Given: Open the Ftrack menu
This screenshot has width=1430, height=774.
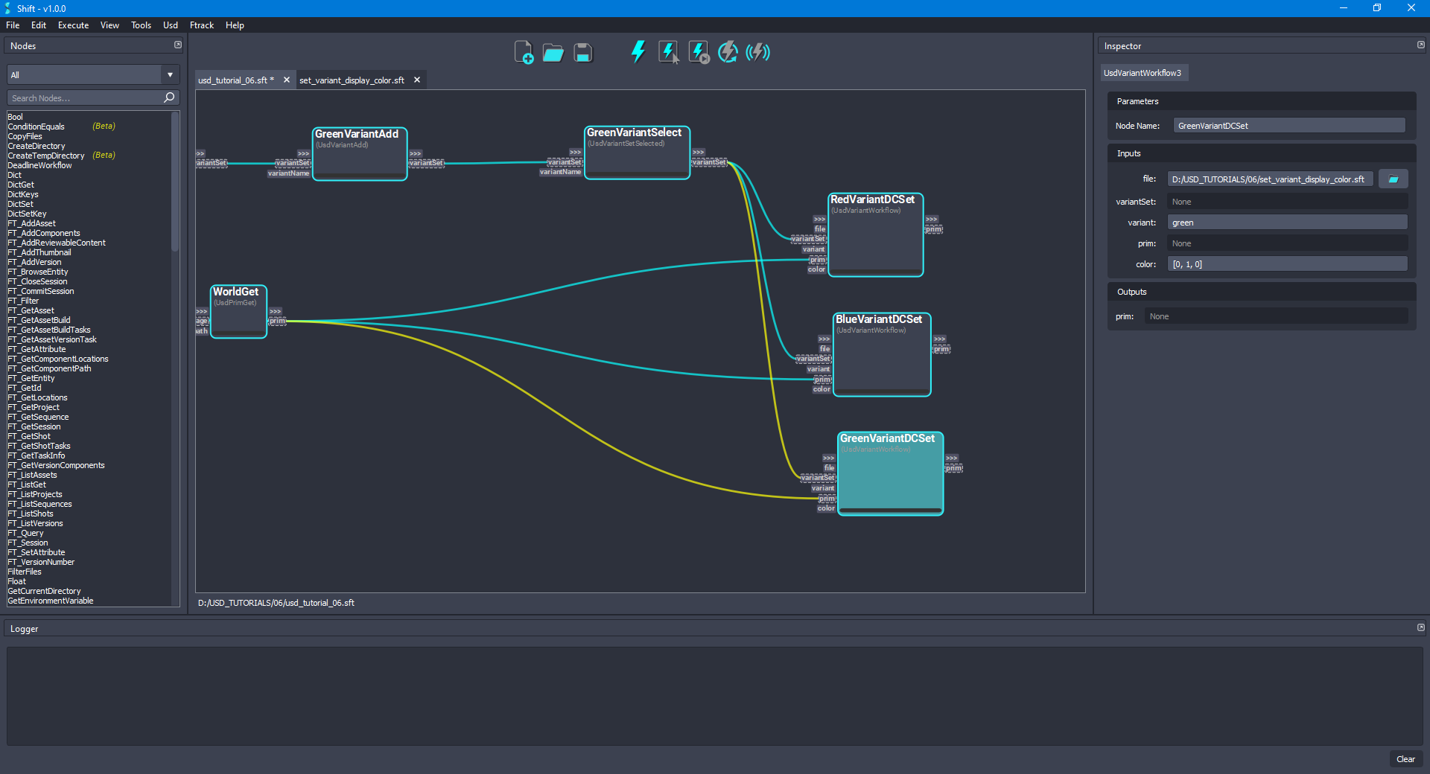Looking at the screenshot, I should point(201,25).
